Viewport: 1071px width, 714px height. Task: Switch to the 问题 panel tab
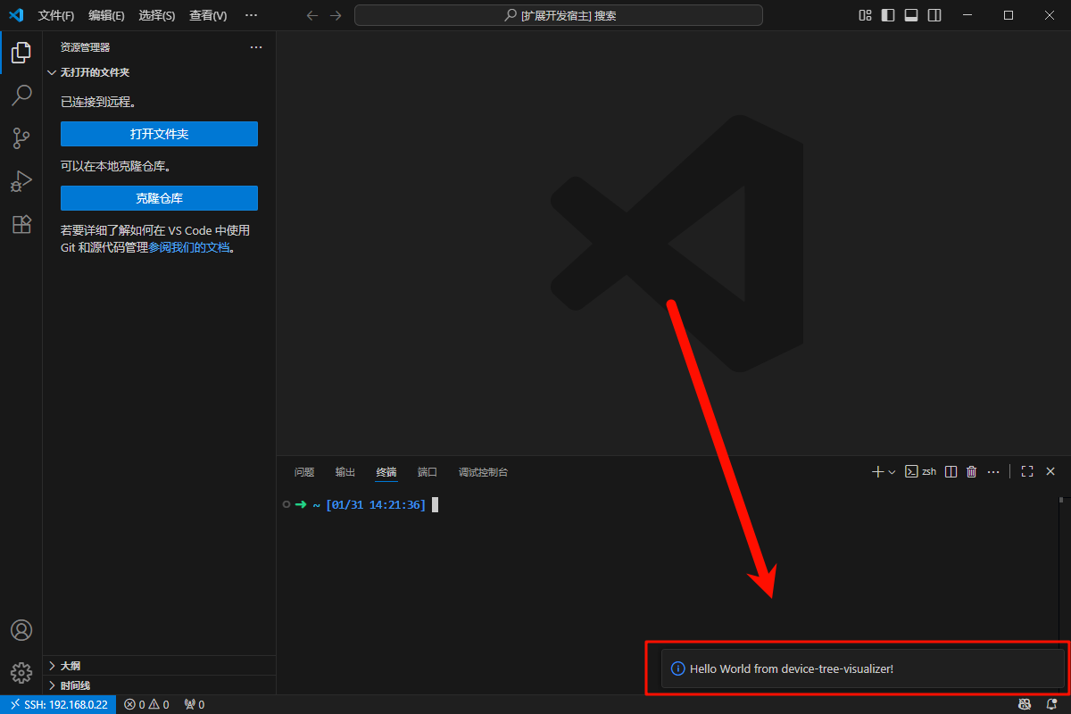[x=304, y=472]
